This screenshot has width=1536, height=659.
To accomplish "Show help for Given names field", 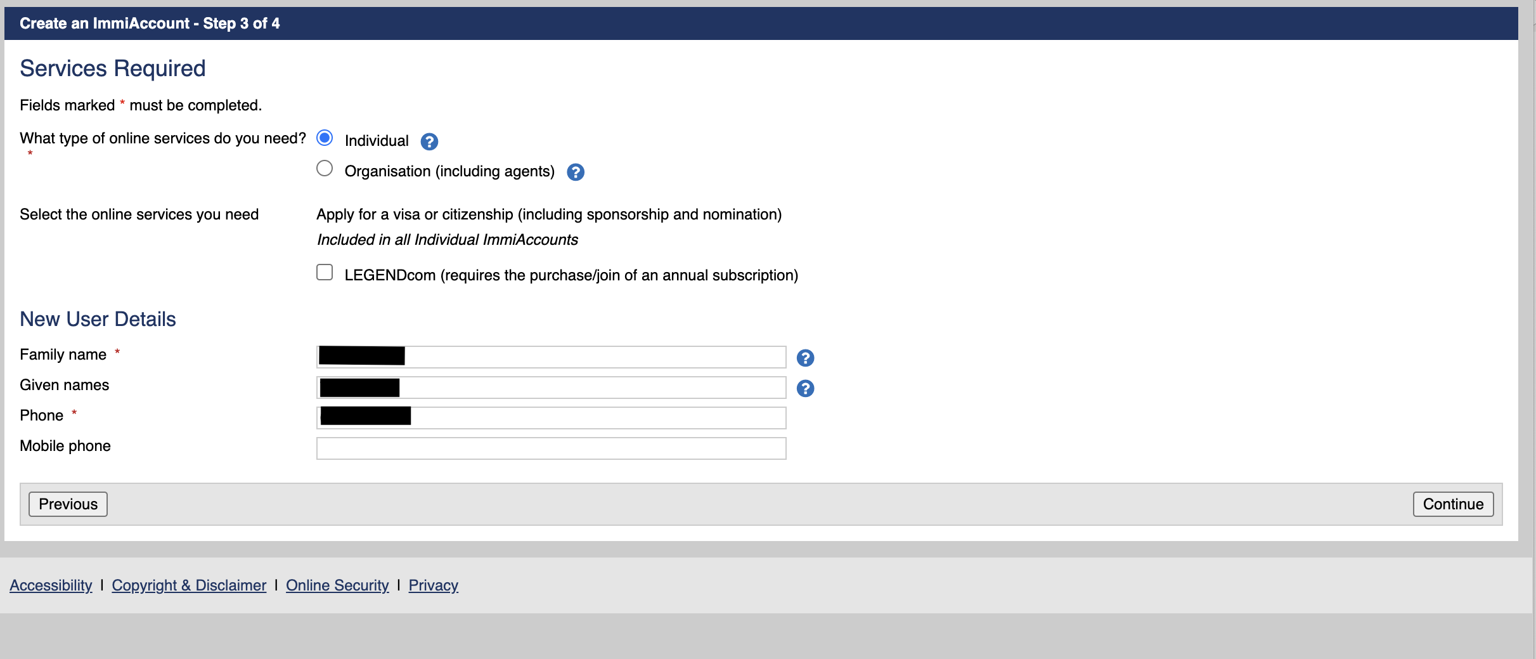I will click(x=805, y=388).
